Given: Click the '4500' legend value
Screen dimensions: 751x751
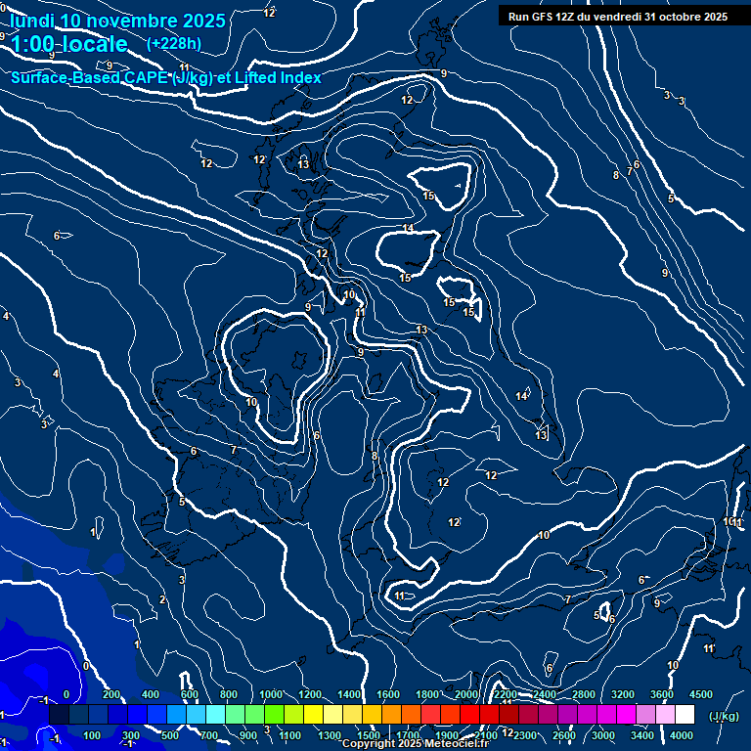Looking at the screenshot, I should [701, 694].
